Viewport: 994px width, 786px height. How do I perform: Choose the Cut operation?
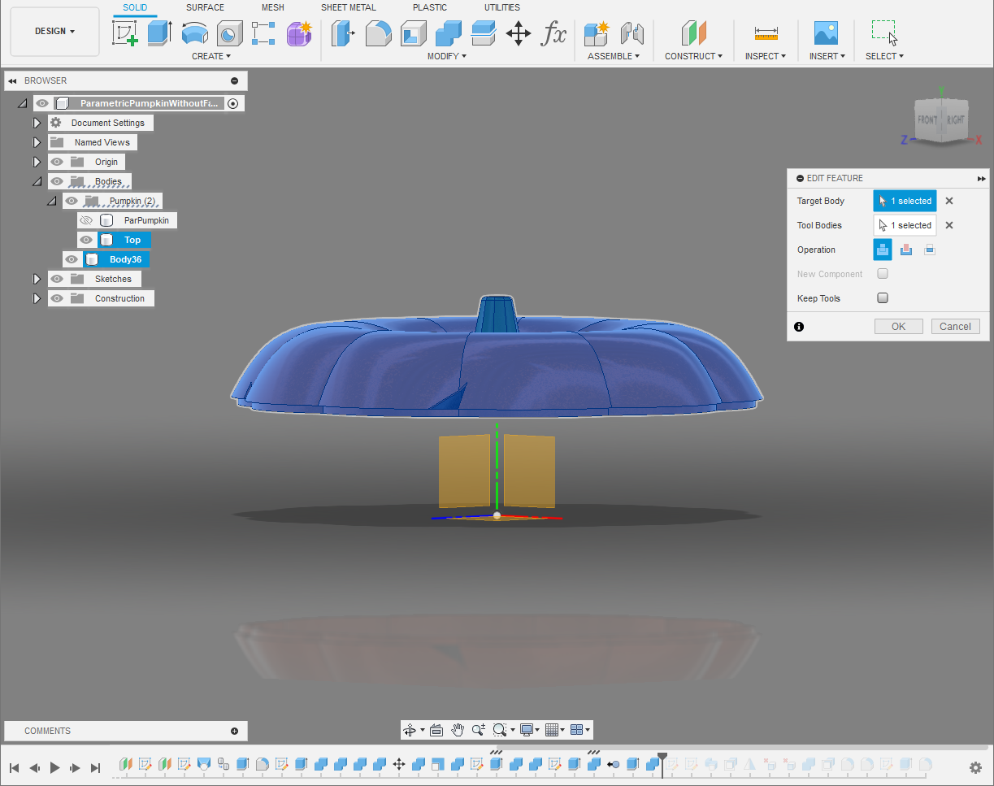coord(906,250)
